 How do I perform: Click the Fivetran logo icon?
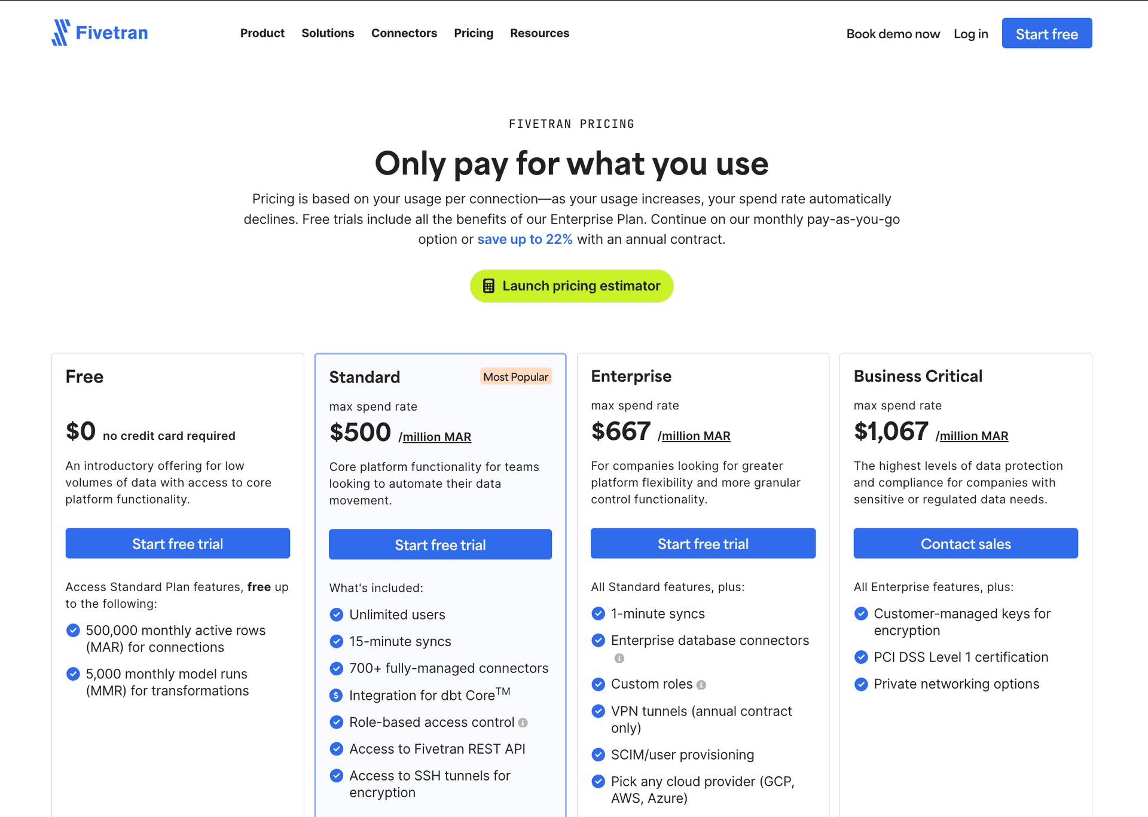(60, 32)
